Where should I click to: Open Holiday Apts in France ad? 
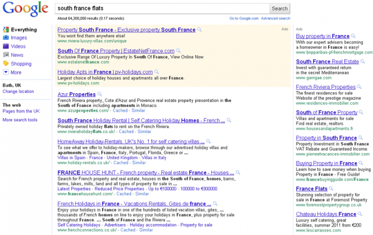[x=105, y=72]
